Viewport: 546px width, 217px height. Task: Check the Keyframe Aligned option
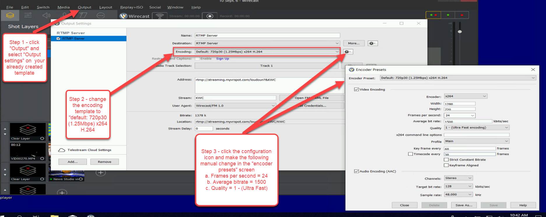(446, 165)
